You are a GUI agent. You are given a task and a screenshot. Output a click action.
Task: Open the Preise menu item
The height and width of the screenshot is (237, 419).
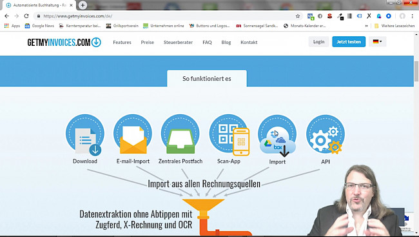coord(147,43)
